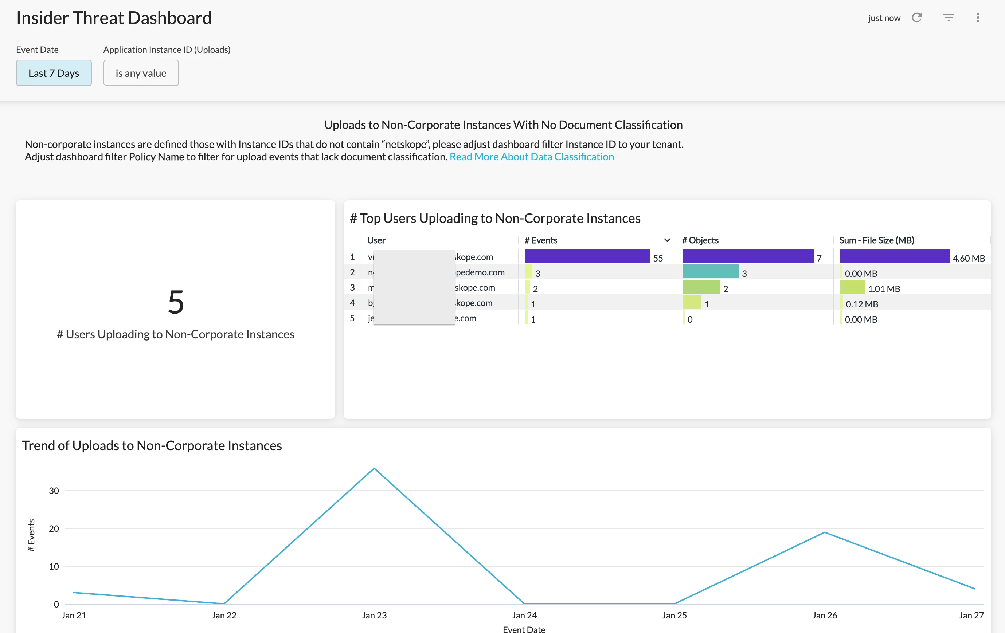Click the # Objects column header
Screen dimensions: 1005x633
700,240
